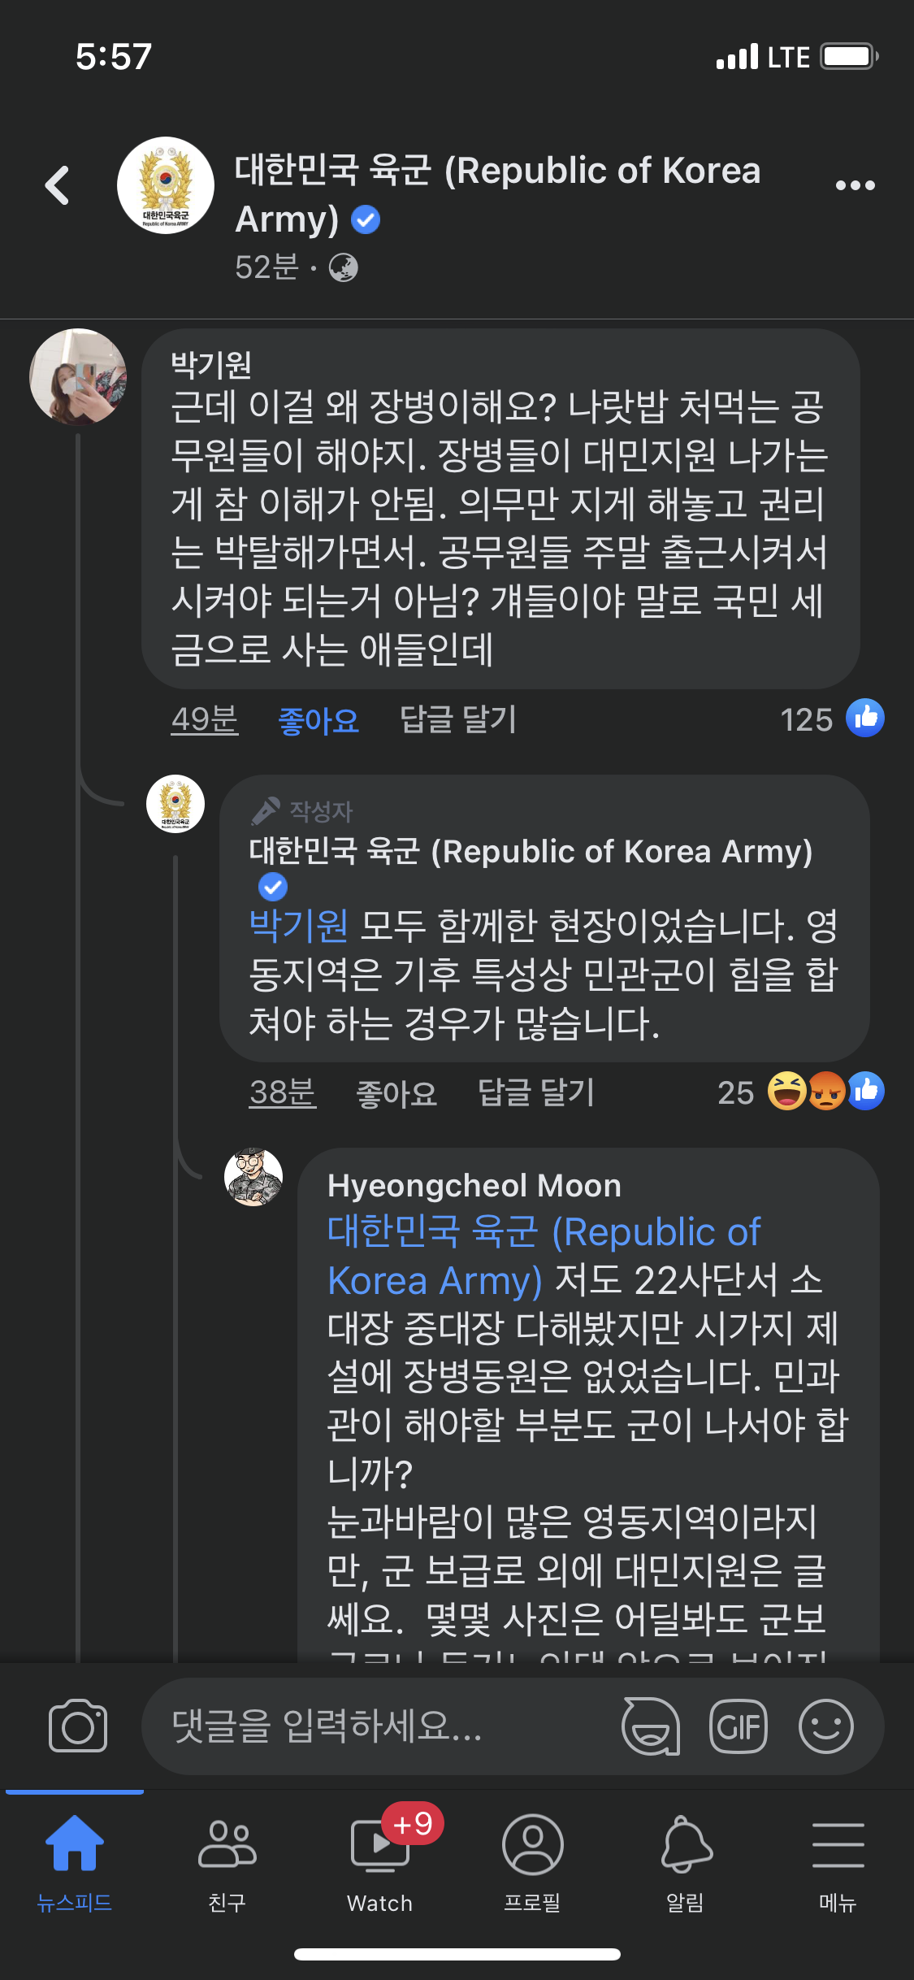The width and height of the screenshot is (914, 1980).
Task: Tap 답글 달기 under the Army's reply
Action: (x=536, y=1093)
